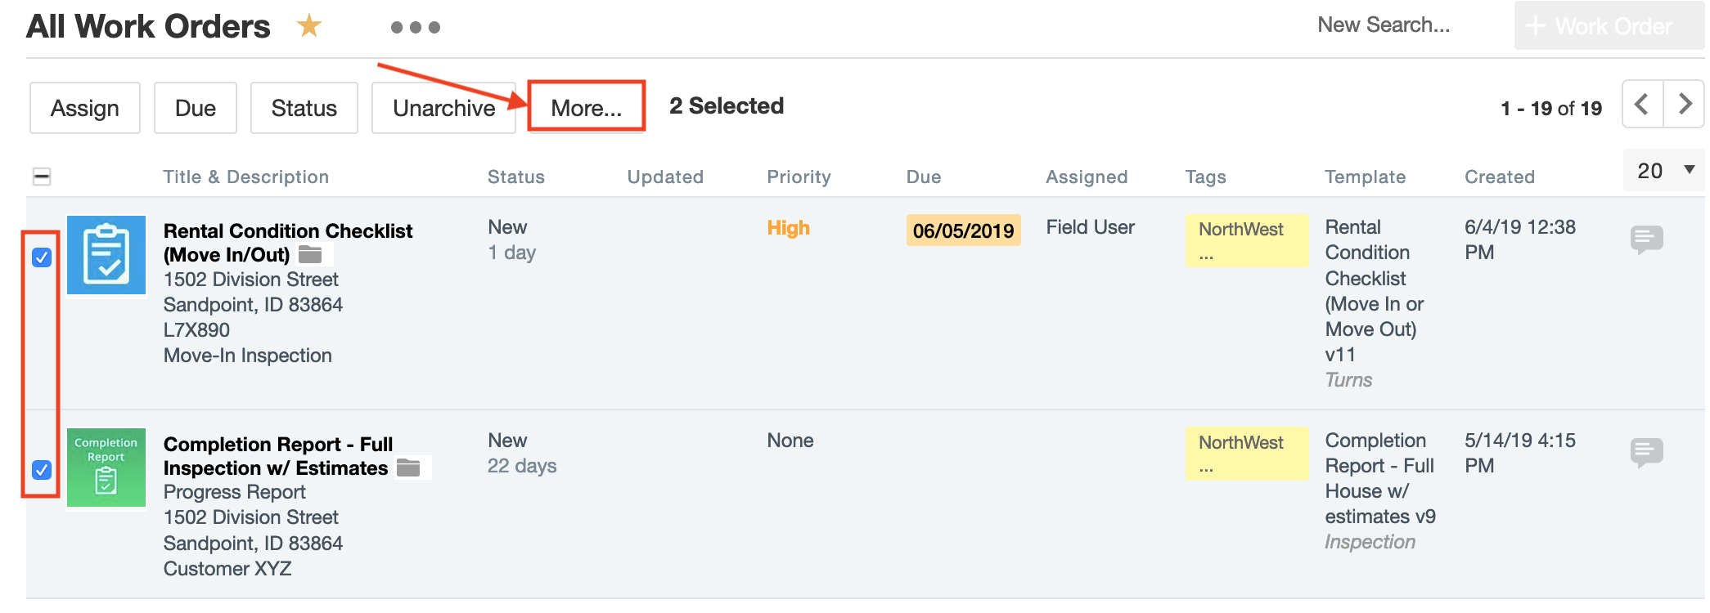This screenshot has width=1710, height=613.
Task: Sort by the Priority column header
Action: (799, 177)
